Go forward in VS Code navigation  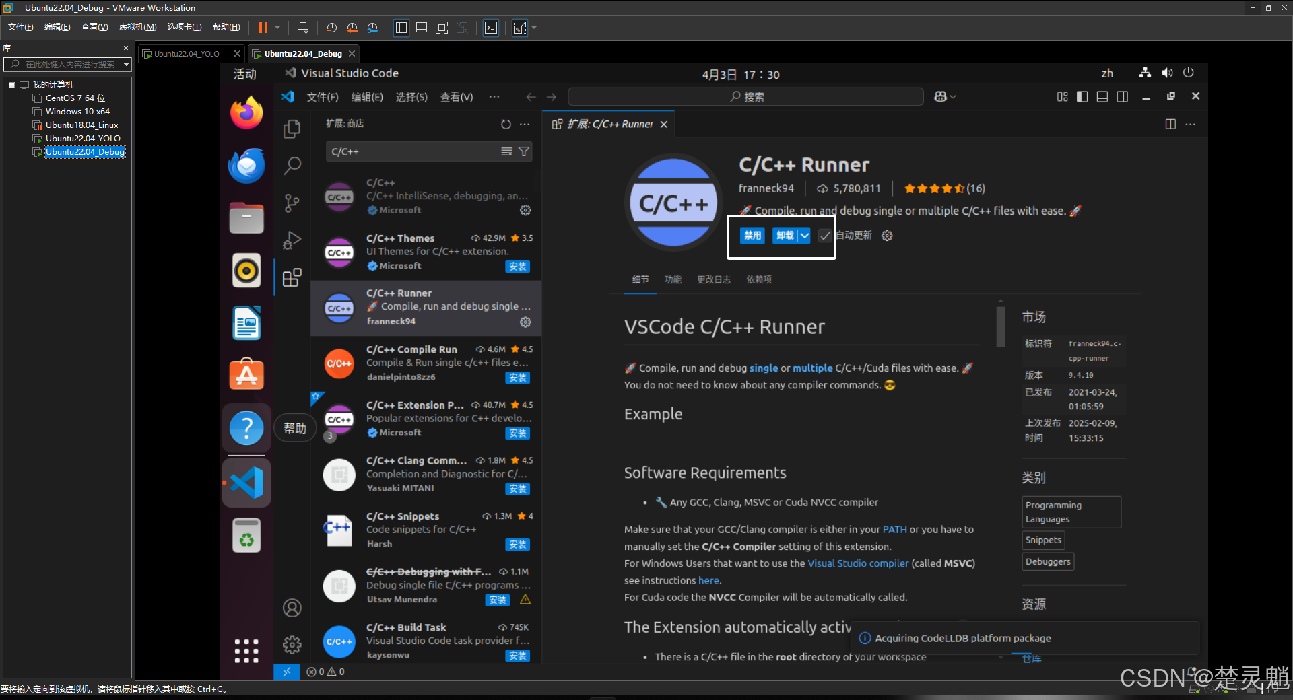click(x=552, y=97)
